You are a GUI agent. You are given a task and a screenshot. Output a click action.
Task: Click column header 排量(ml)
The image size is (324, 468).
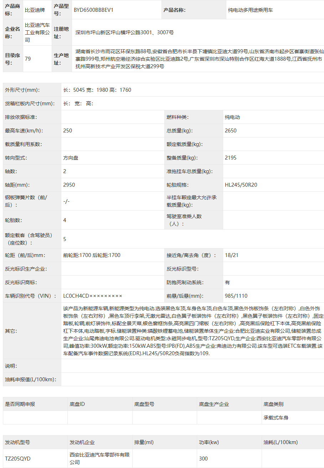(144, 442)
